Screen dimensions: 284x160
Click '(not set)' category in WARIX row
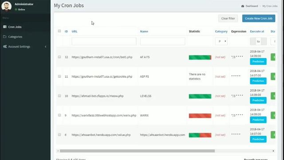[x=220, y=116]
